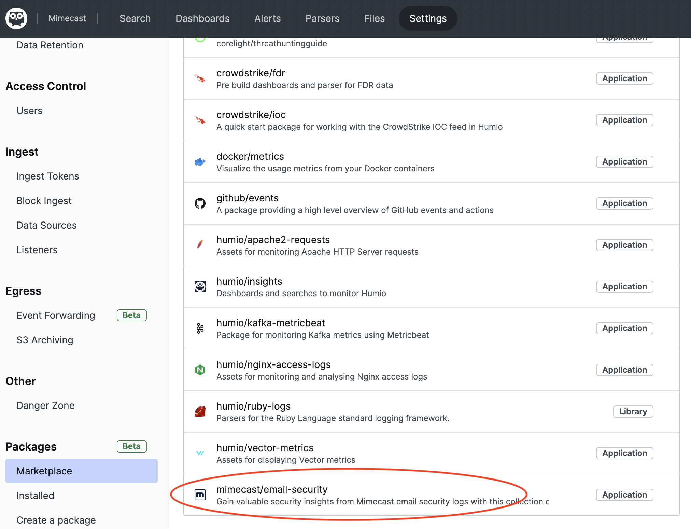Screen dimensions: 691x529
Task: Click Application tag on humio/insights row
Action: [625, 287]
